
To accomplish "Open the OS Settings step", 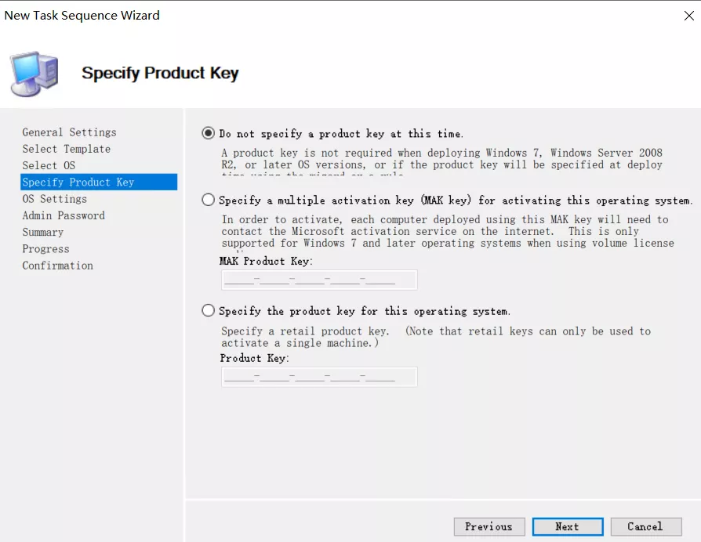I will [x=54, y=199].
